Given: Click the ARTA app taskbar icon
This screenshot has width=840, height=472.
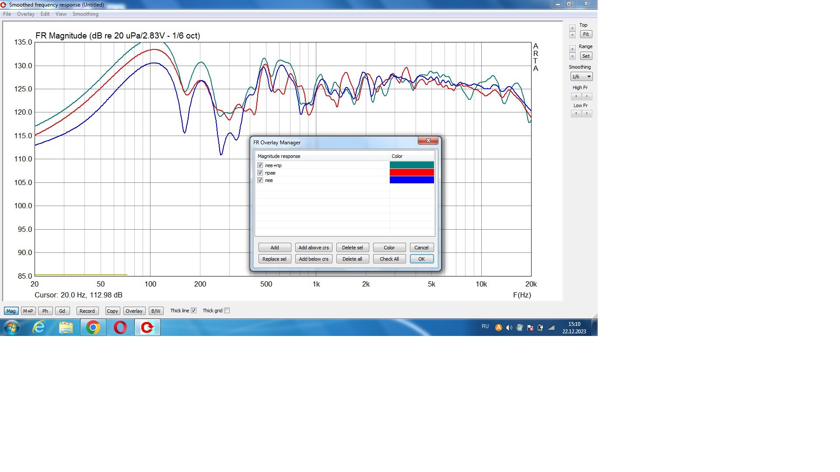Looking at the screenshot, I should pos(147,327).
